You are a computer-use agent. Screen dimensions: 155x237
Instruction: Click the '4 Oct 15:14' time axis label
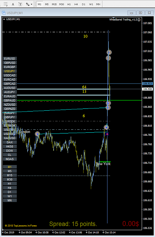pos(109,232)
